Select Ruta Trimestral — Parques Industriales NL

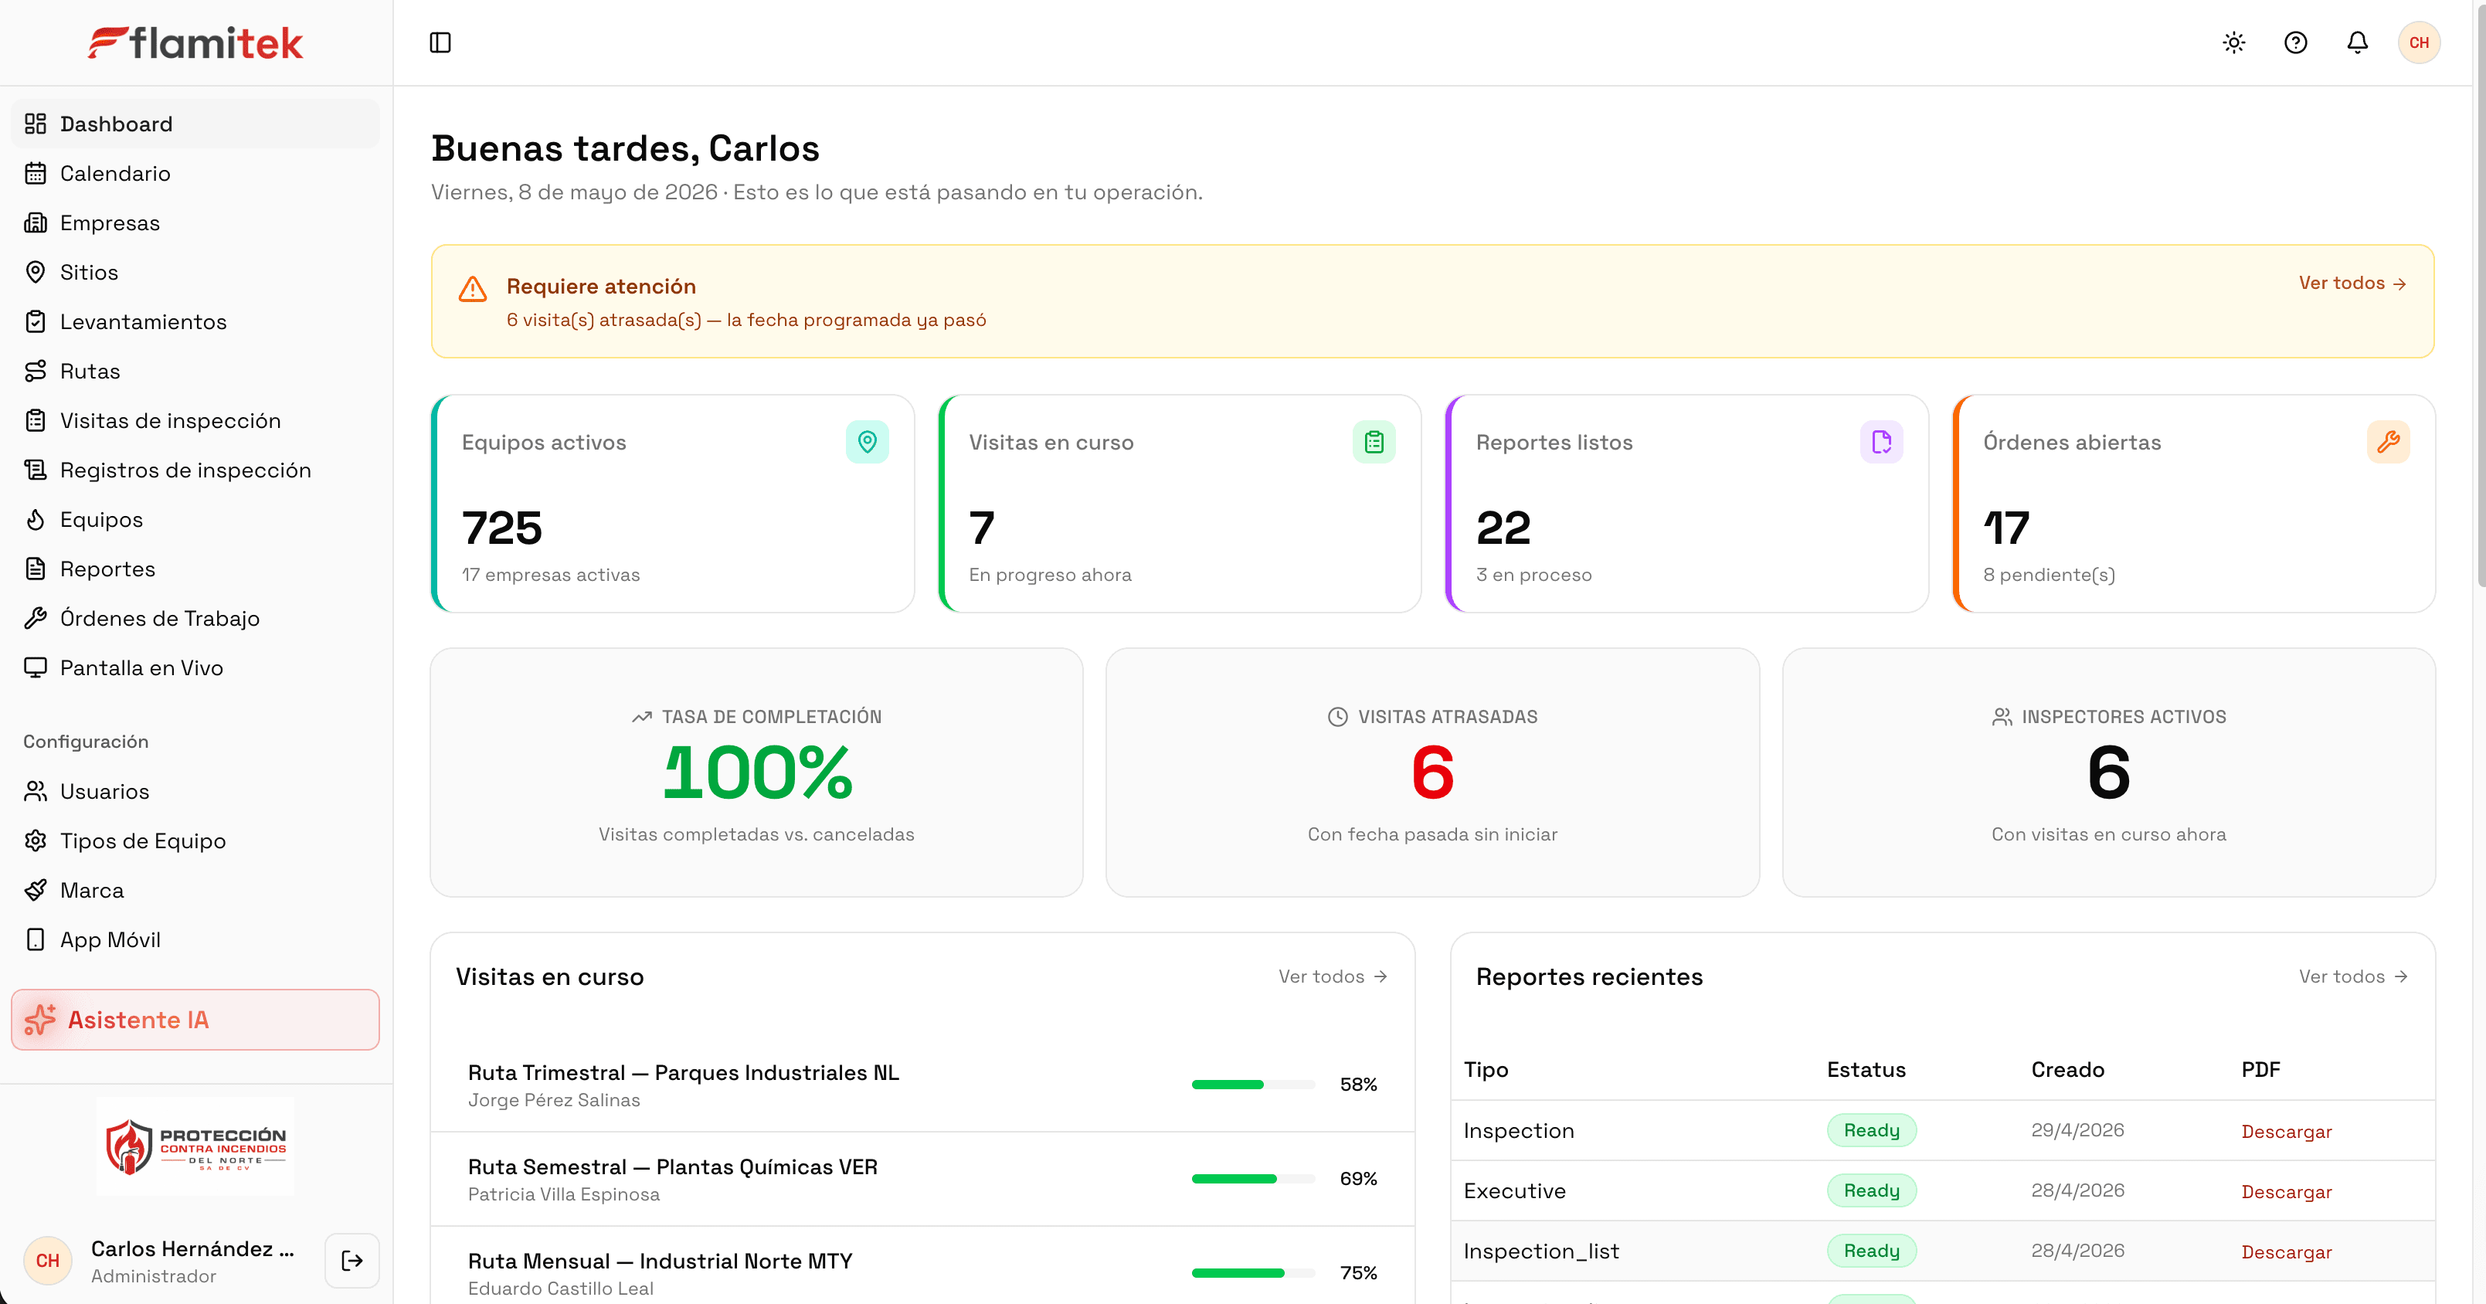[x=683, y=1072]
